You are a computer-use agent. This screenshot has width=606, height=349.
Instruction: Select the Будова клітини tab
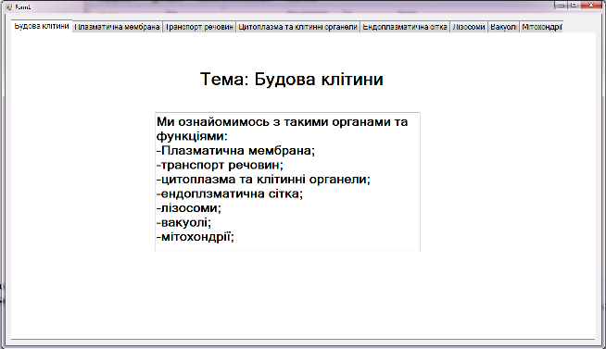(x=42, y=26)
